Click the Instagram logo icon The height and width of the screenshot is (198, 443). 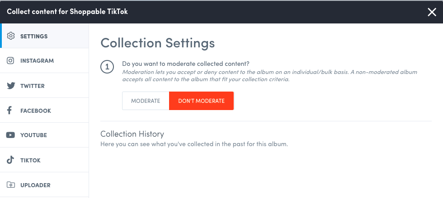(11, 60)
